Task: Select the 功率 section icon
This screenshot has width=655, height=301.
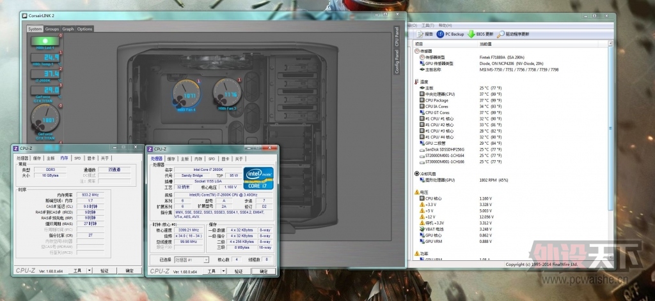Action: click(417, 254)
